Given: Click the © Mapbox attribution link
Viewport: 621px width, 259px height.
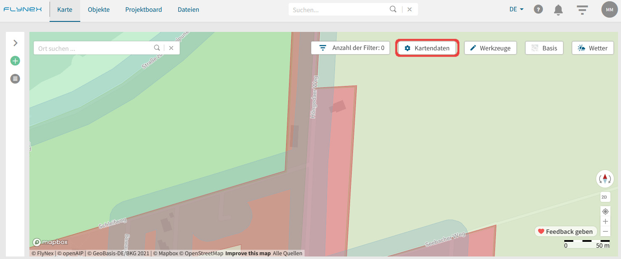Looking at the screenshot, I should [x=165, y=253].
